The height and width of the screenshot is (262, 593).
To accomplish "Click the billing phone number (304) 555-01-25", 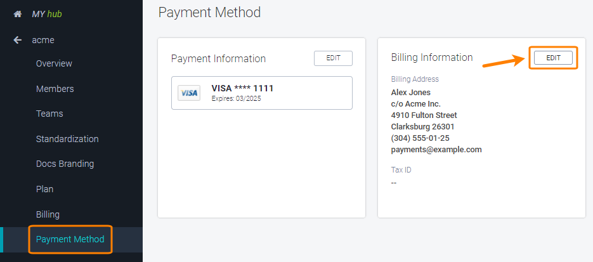I will tap(420, 138).
